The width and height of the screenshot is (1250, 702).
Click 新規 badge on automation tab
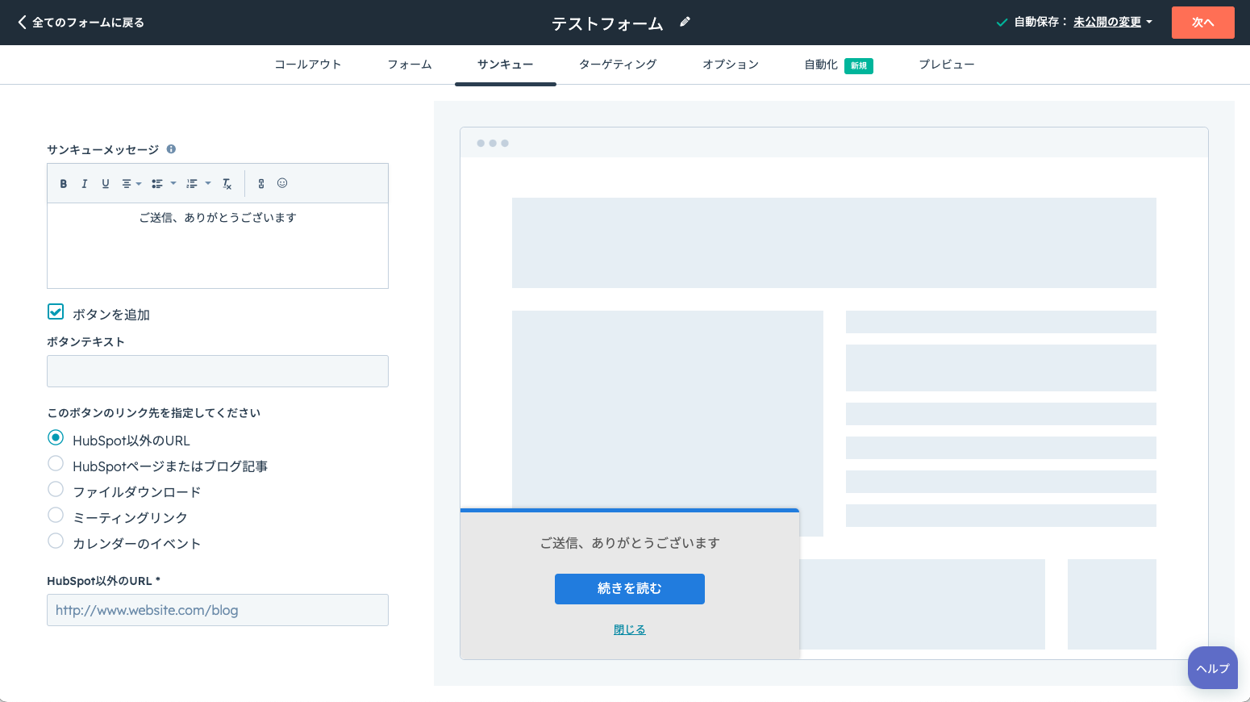pos(859,66)
